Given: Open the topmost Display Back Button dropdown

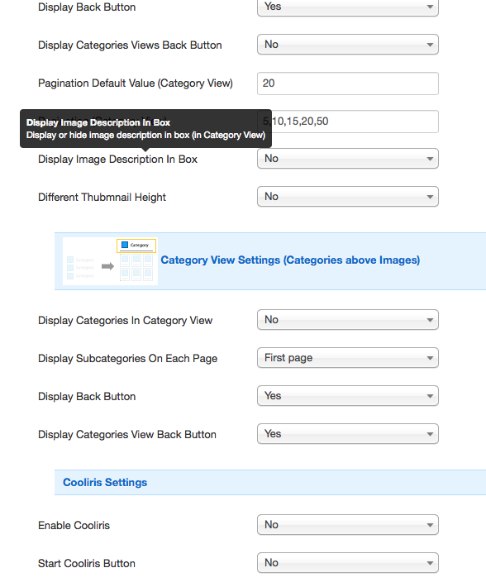Looking at the screenshot, I should coord(348,7).
